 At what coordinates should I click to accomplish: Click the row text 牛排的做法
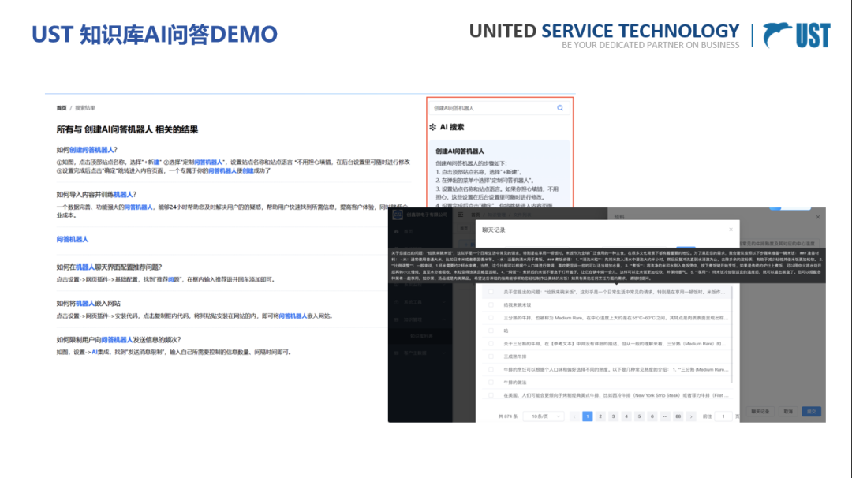(515, 383)
